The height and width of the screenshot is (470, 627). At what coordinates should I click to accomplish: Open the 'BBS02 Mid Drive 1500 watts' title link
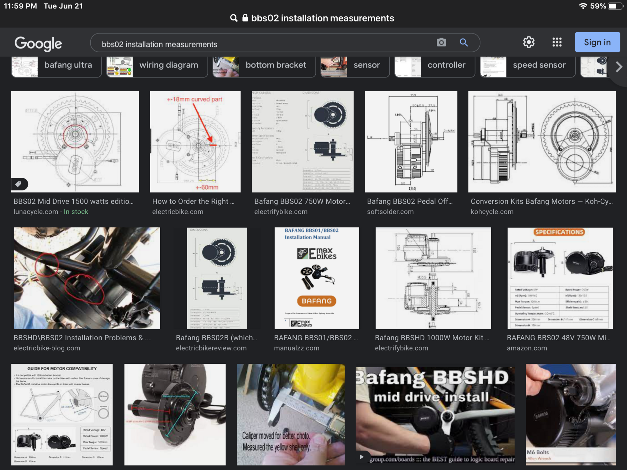[x=73, y=201]
